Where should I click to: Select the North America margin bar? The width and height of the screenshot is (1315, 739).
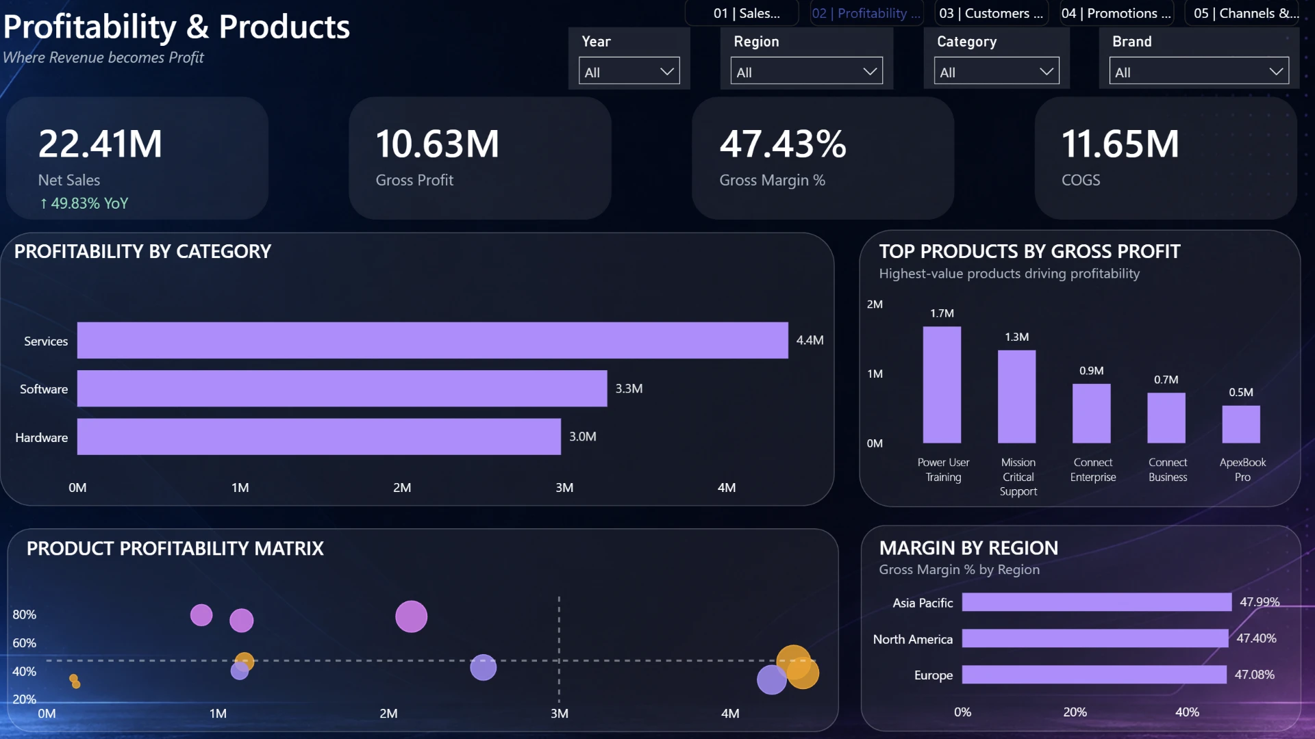point(1095,638)
